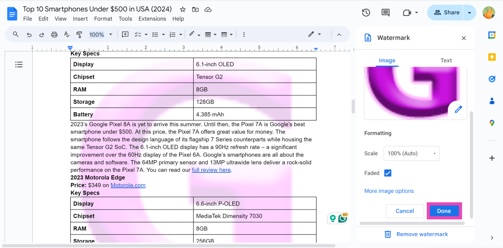Viewport: 503px width, 248px height.
Task: Click the Print icon in toolbar
Action: pos(54,35)
